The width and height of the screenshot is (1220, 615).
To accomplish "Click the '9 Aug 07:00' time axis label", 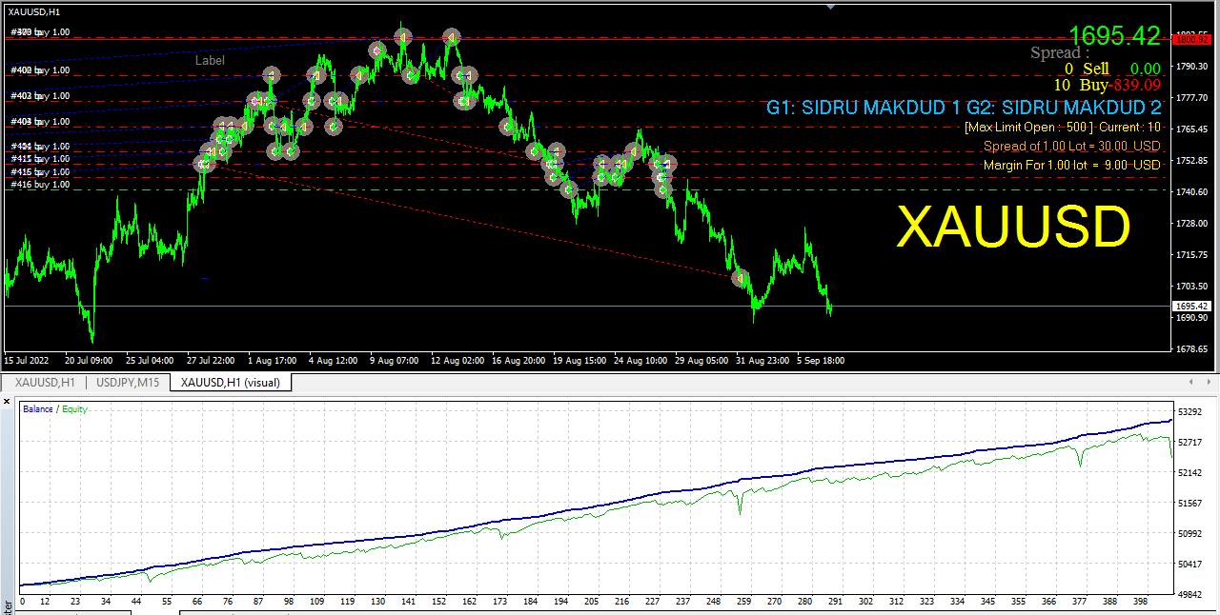I will pos(395,361).
